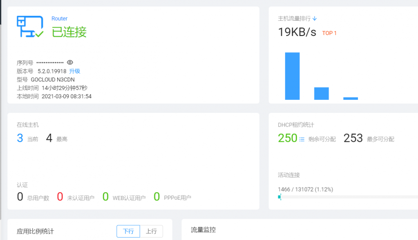This screenshot has width=418, height=240.
Task: Select the middle bar in traffic ranking chart
Action: click(321, 93)
